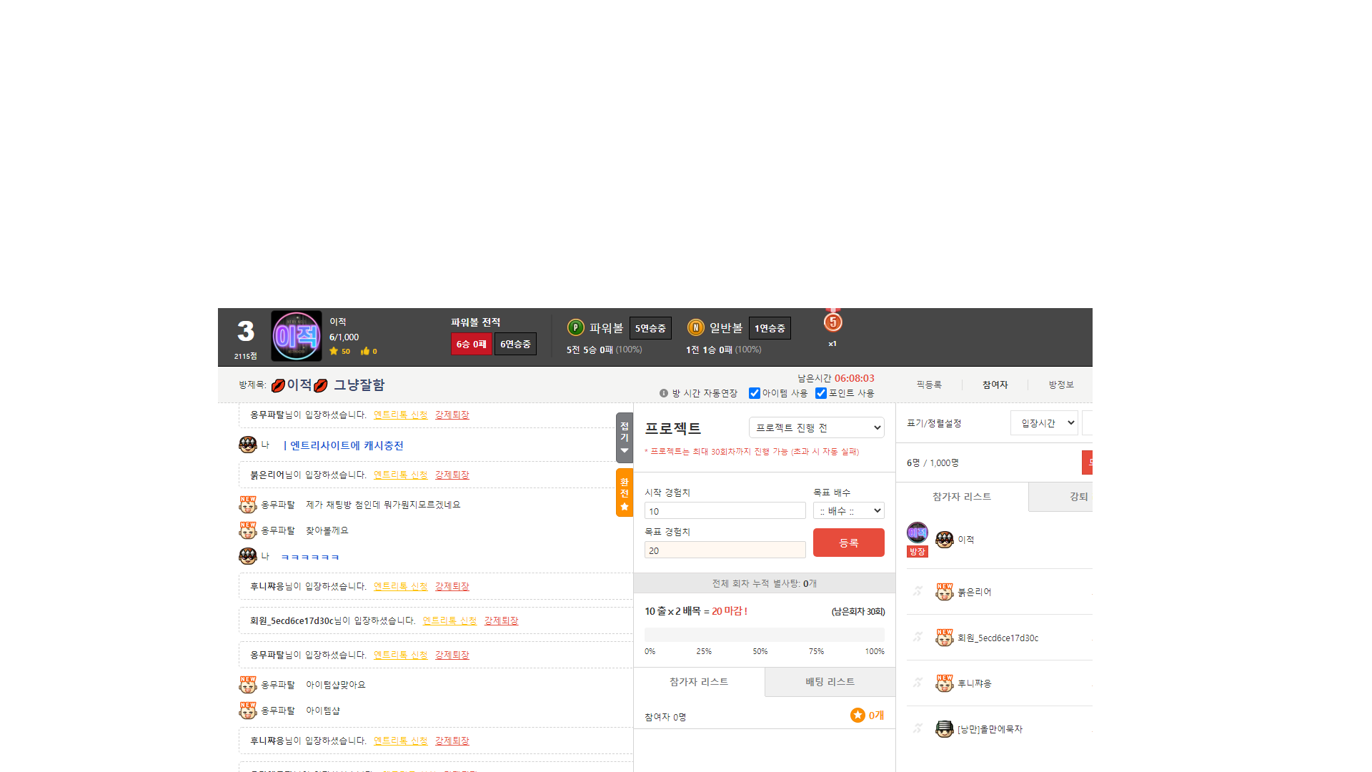Click the remaining time 06:08:03
The image size is (1372, 772).
pyautogui.click(x=855, y=378)
